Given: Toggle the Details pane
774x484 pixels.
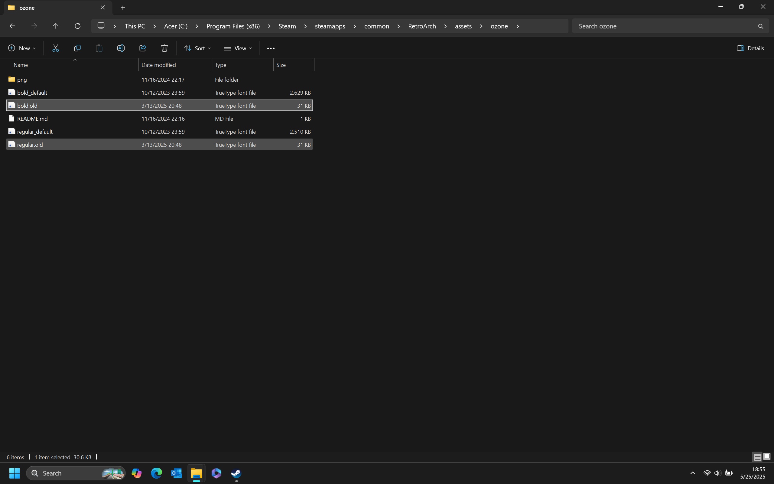Looking at the screenshot, I should (x=750, y=48).
